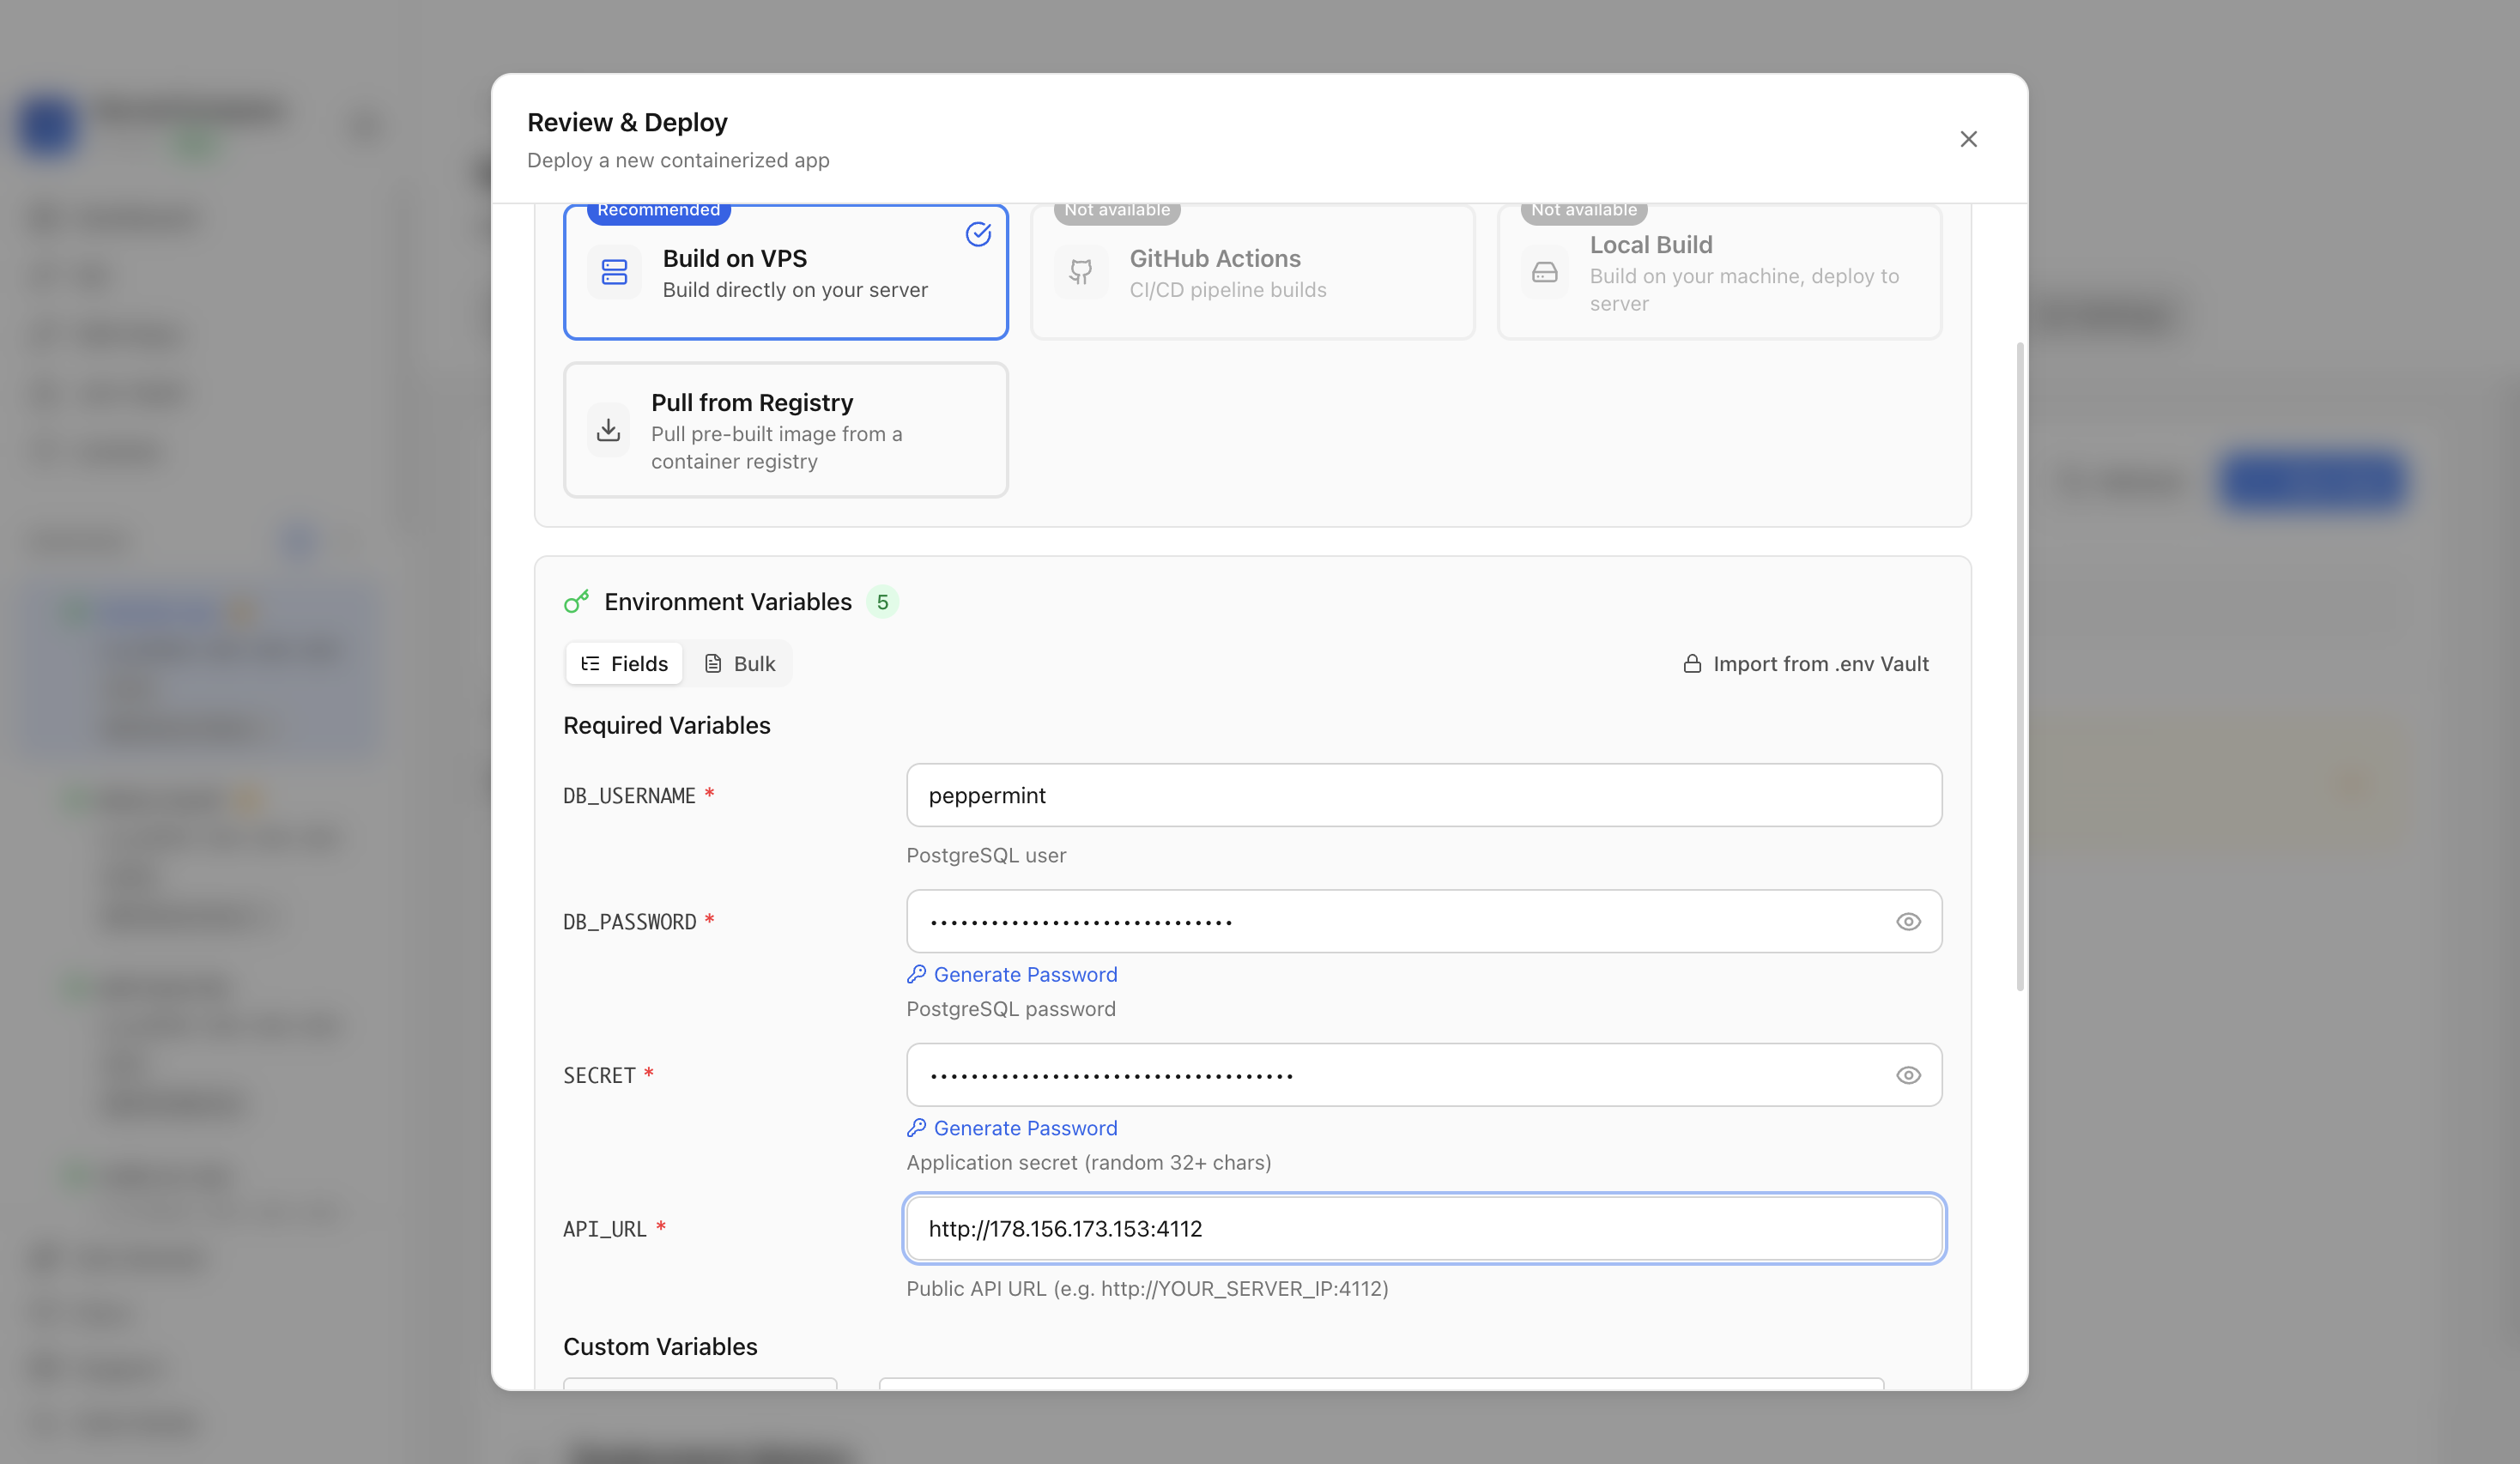2520x1464 pixels.
Task: Click the GitHub Actions logo icon
Action: [x=1081, y=272]
